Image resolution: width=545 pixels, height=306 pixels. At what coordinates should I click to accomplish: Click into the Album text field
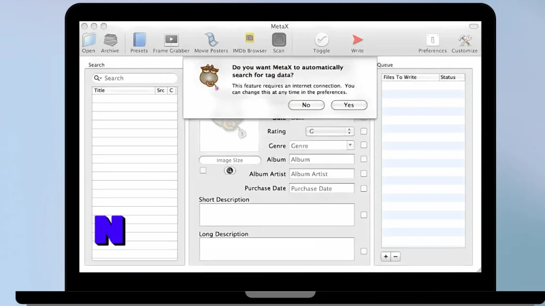coord(321,159)
